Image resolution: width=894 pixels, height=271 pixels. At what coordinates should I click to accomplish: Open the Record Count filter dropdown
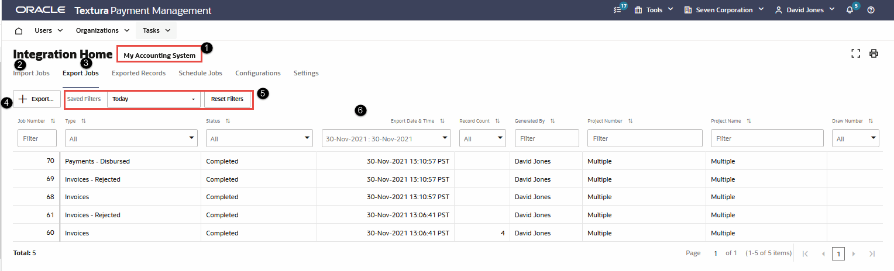[483, 138]
